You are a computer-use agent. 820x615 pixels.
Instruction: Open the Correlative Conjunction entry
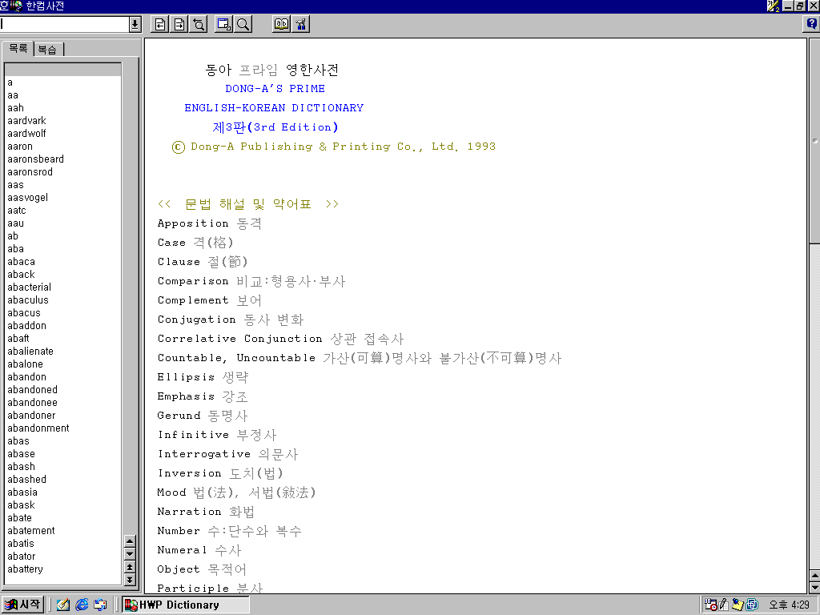(x=280, y=339)
